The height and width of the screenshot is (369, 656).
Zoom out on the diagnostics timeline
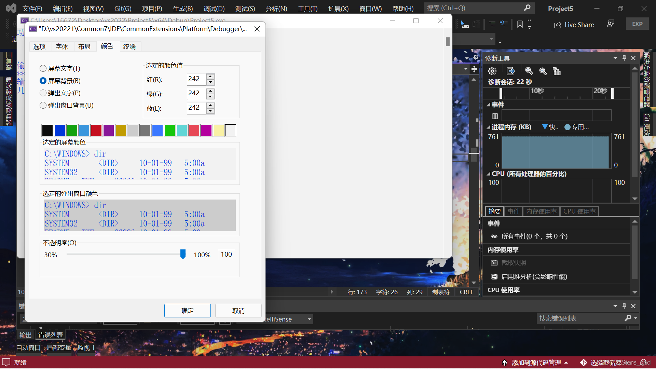(x=543, y=71)
